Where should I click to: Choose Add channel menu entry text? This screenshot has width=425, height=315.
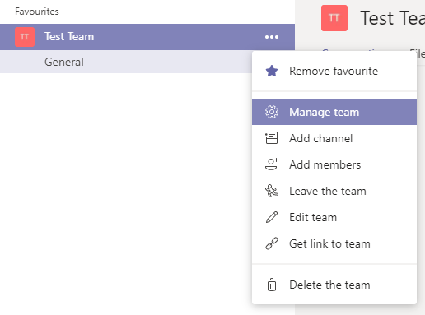(320, 138)
